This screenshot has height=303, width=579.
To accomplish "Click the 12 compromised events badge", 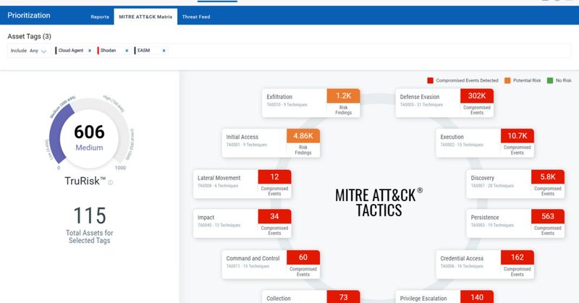I will 274,176.
